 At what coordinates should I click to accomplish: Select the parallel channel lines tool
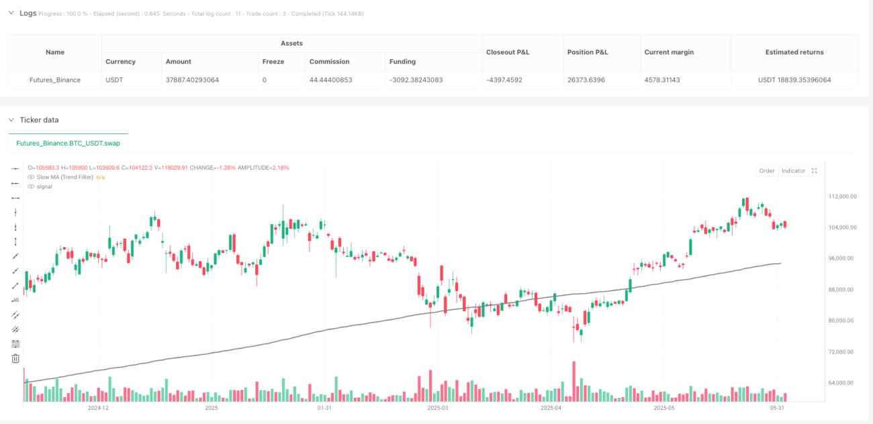15,314
